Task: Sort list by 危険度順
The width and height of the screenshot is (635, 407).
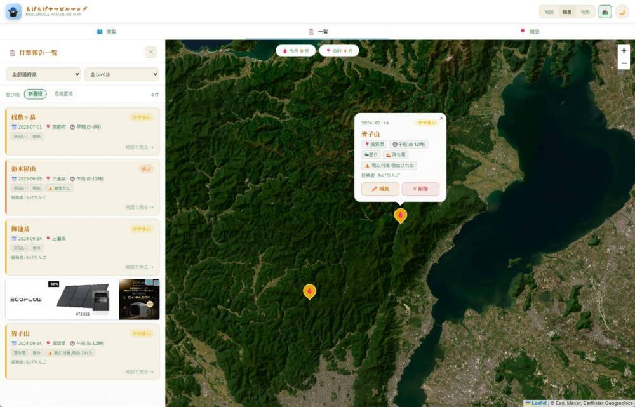Action: tap(63, 94)
